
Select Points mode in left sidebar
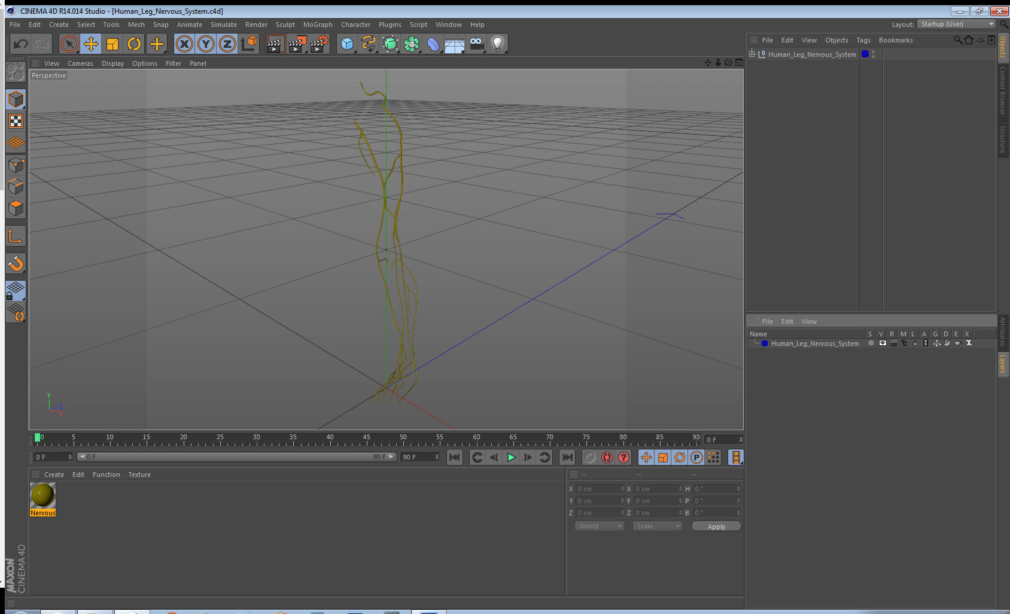coord(16,165)
